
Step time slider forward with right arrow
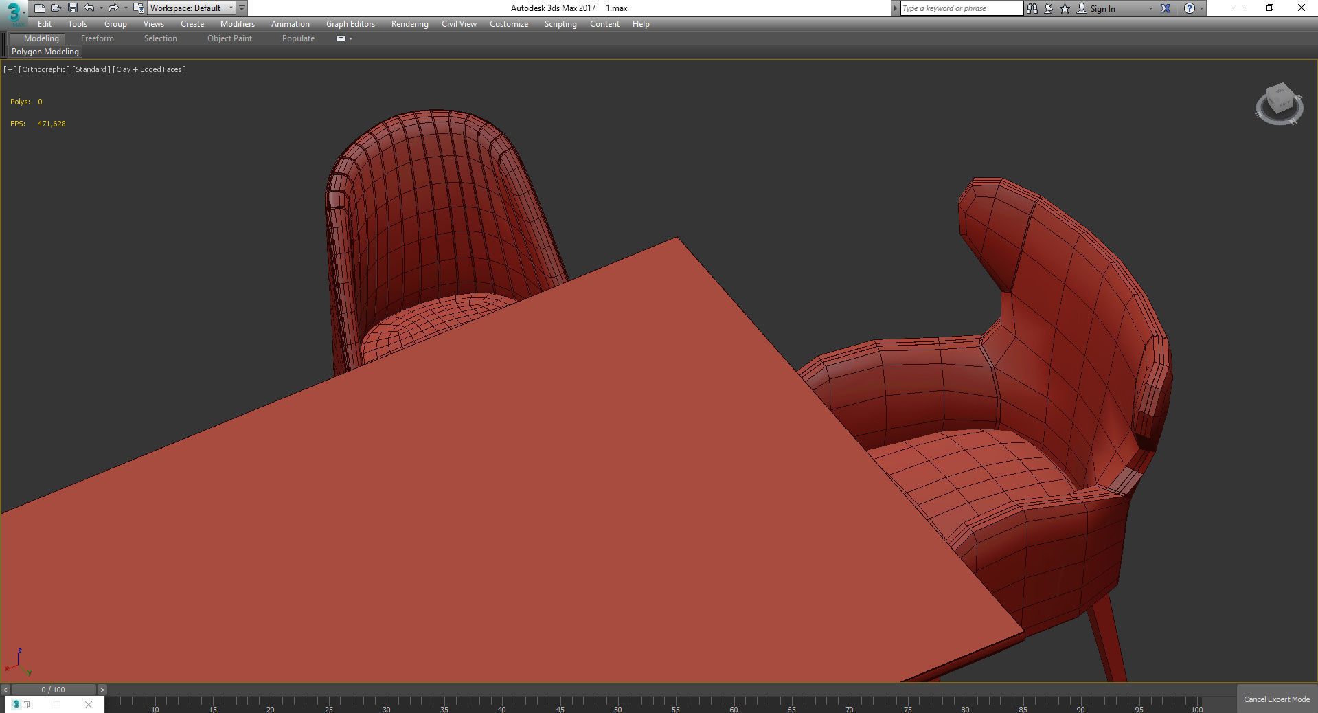(x=102, y=690)
